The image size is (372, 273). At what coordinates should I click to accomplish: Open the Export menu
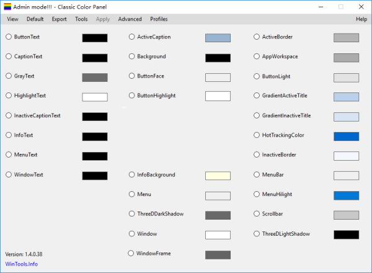click(x=60, y=19)
